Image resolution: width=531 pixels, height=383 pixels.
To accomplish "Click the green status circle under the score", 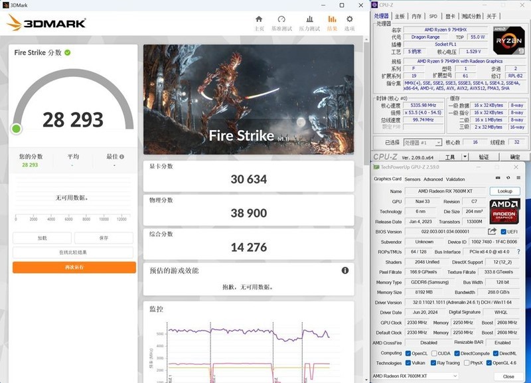I will point(16,128).
